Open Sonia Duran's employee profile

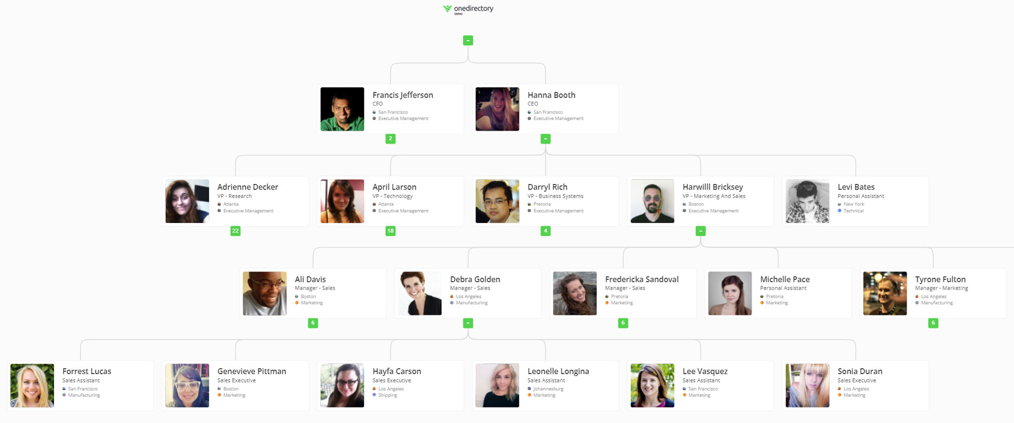tap(854, 385)
